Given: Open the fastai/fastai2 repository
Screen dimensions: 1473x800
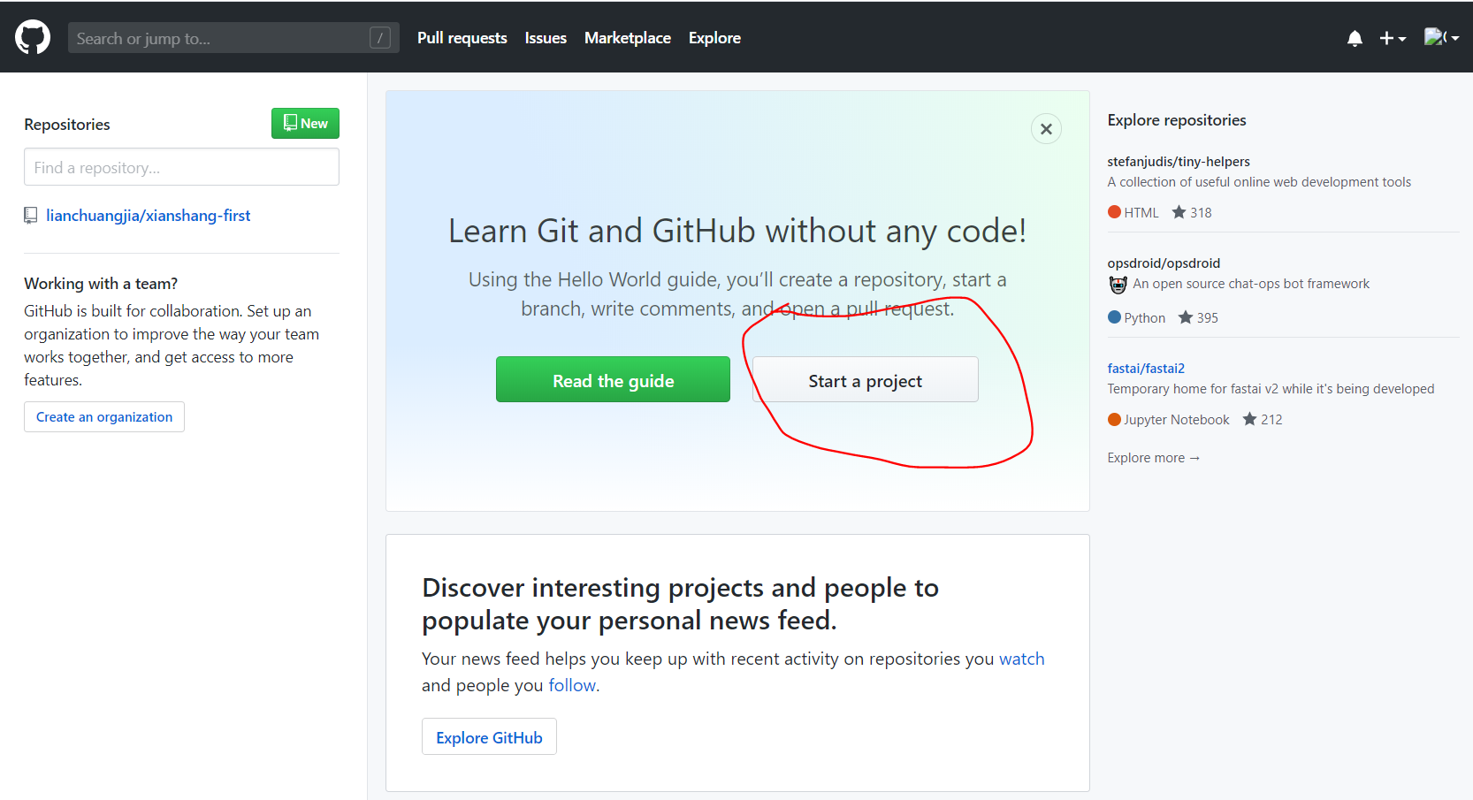Looking at the screenshot, I should pos(1146,368).
